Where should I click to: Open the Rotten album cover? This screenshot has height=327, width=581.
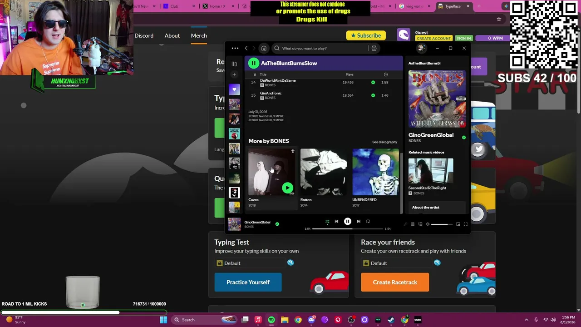point(323,172)
